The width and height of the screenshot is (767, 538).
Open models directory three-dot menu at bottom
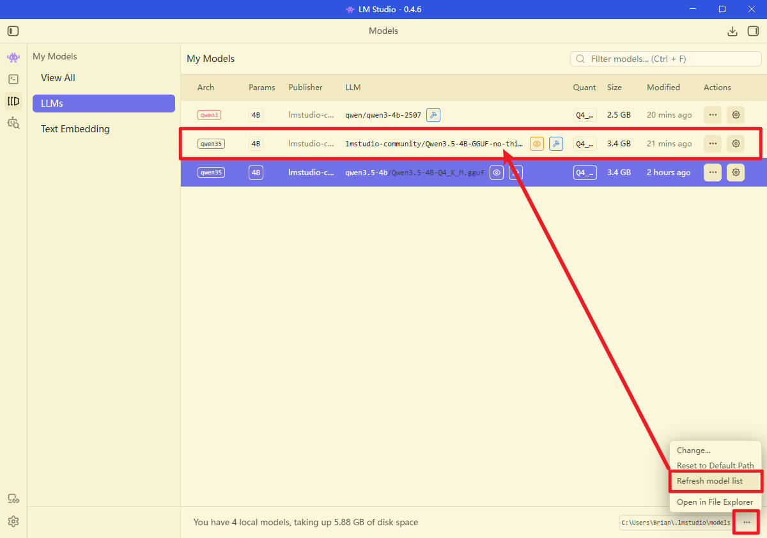[x=747, y=523]
